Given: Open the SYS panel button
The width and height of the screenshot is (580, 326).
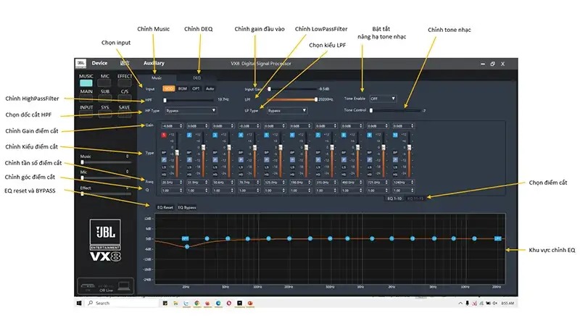Looking at the screenshot, I should pyautogui.click(x=104, y=114).
